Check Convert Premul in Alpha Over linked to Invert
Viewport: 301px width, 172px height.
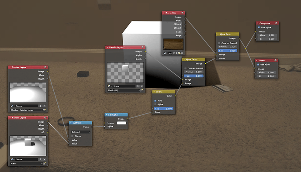[185, 68]
